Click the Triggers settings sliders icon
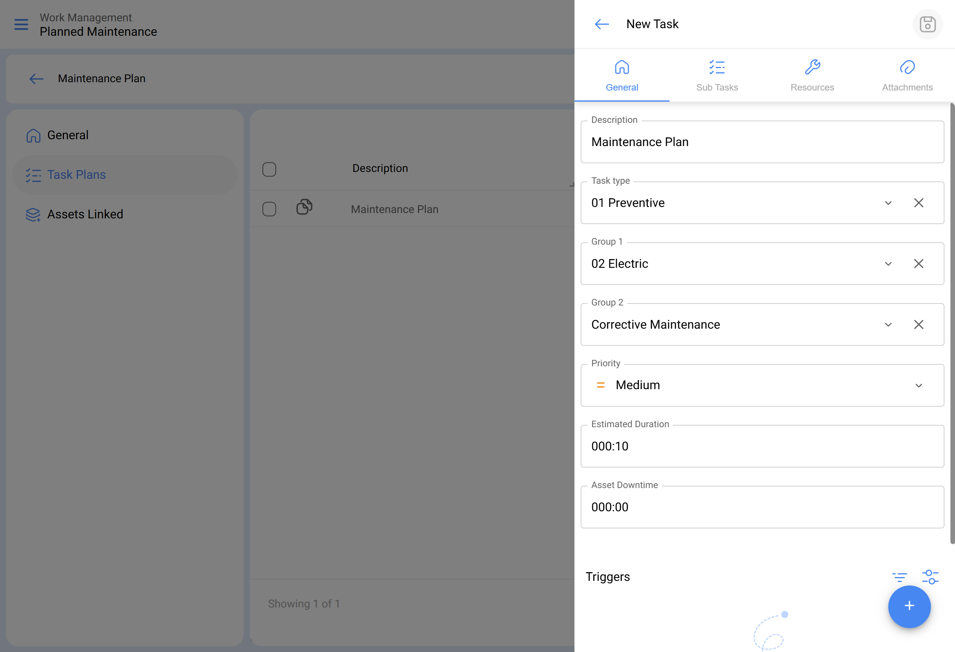Image resolution: width=955 pixels, height=652 pixels. 930,577
